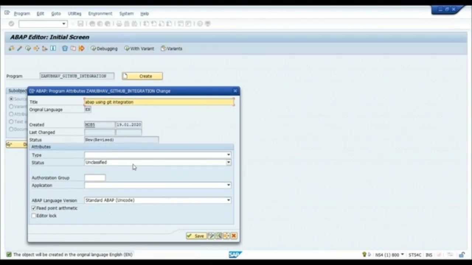Expand the command field dropdown arrow
This screenshot has height=265, width=472.
coord(64,24)
